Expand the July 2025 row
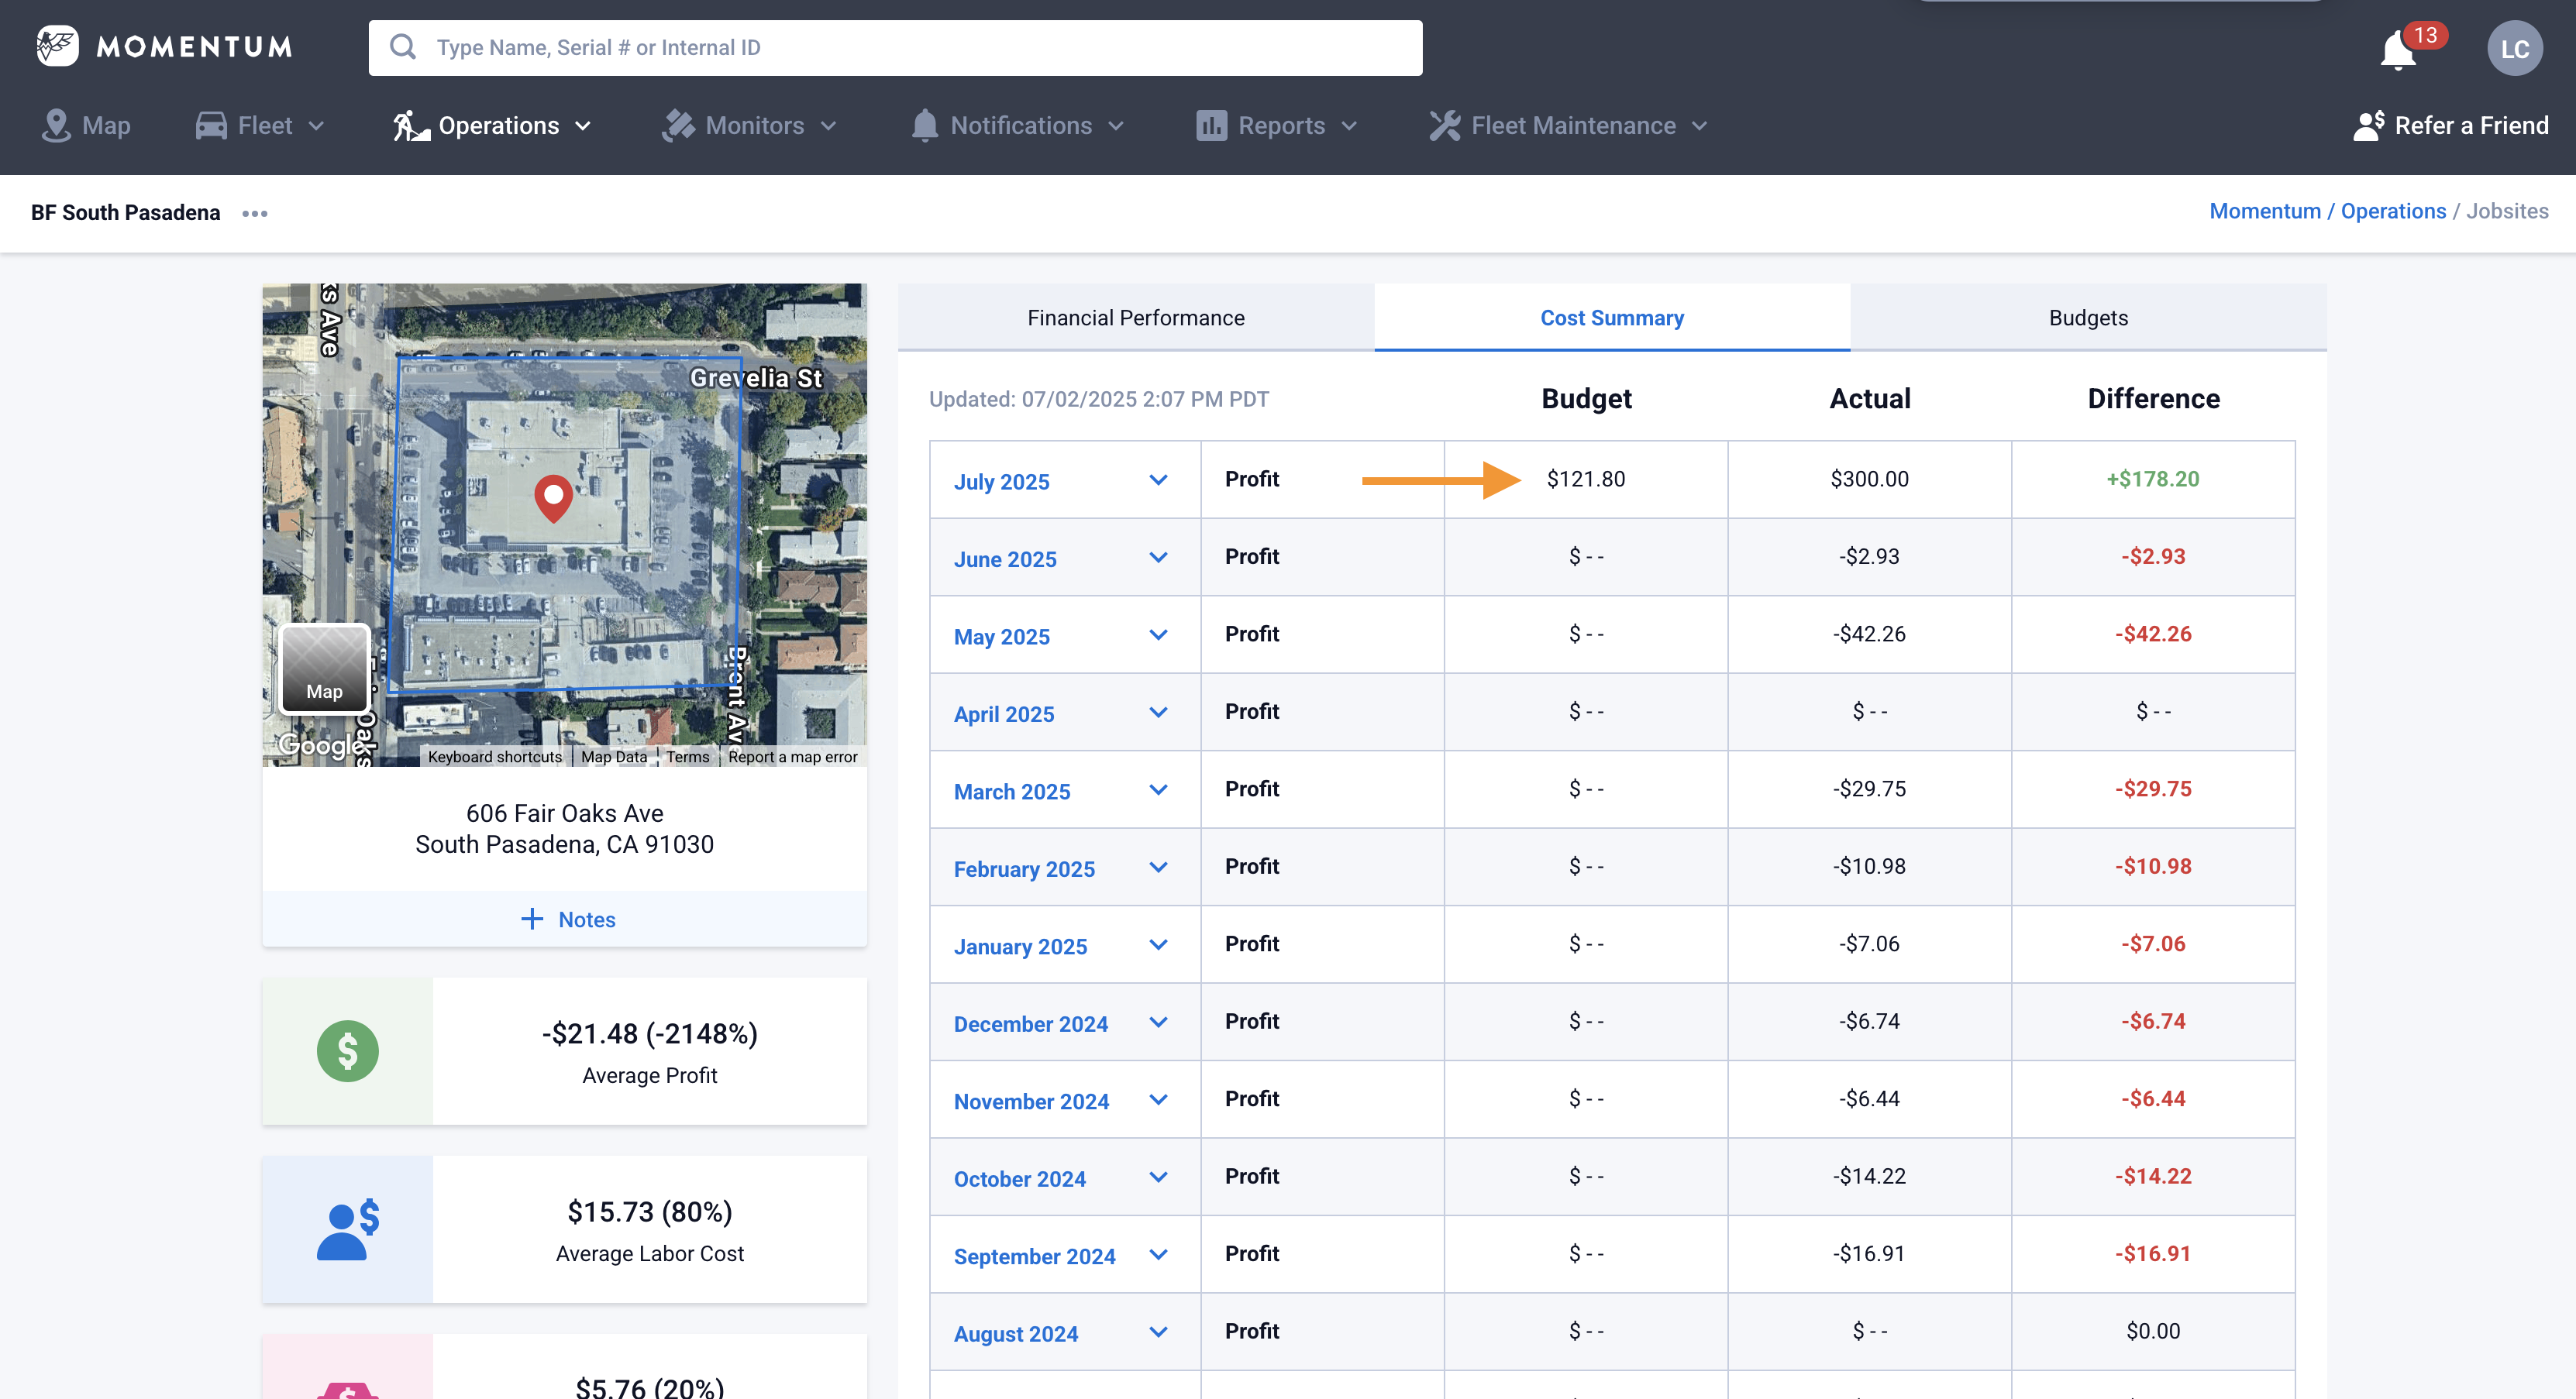Viewport: 2576px width, 1399px height. point(1158,480)
